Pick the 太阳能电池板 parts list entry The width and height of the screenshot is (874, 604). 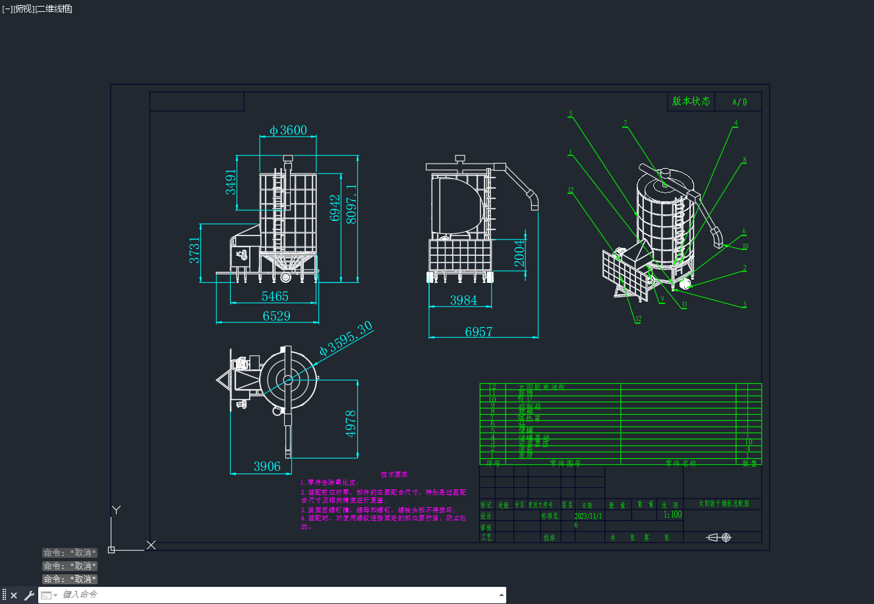(x=542, y=387)
